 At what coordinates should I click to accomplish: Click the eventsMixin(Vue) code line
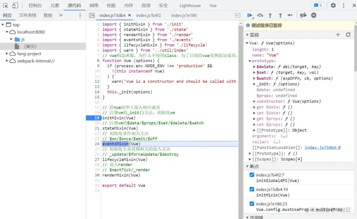121,144
